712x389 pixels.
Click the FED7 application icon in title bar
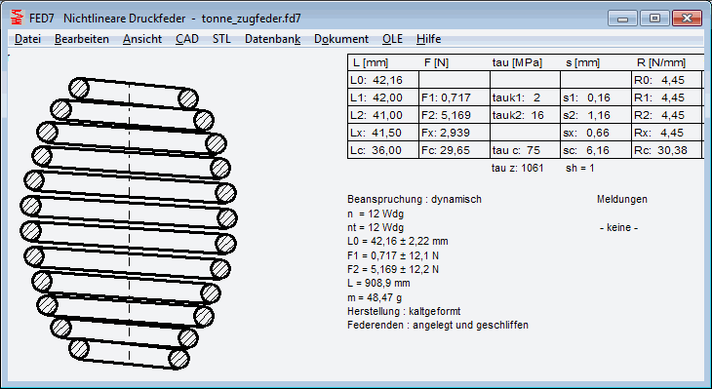coord(17,18)
